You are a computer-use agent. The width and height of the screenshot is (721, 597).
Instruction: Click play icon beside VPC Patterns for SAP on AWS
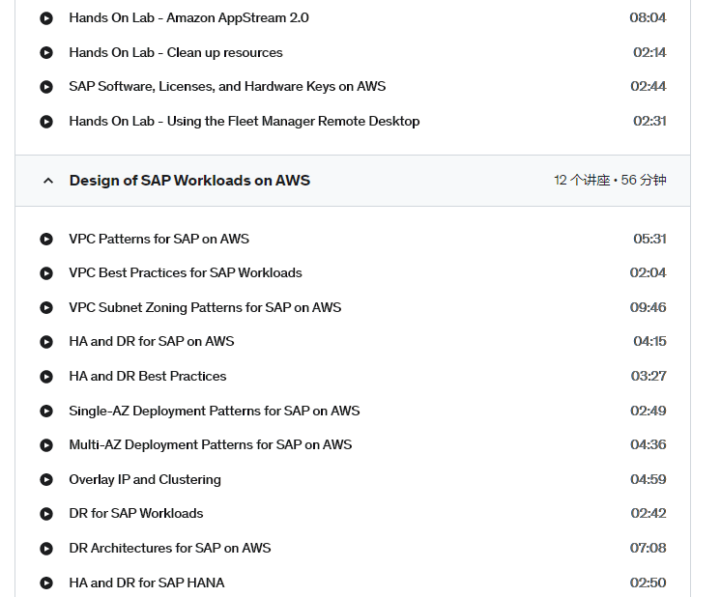[x=46, y=239]
